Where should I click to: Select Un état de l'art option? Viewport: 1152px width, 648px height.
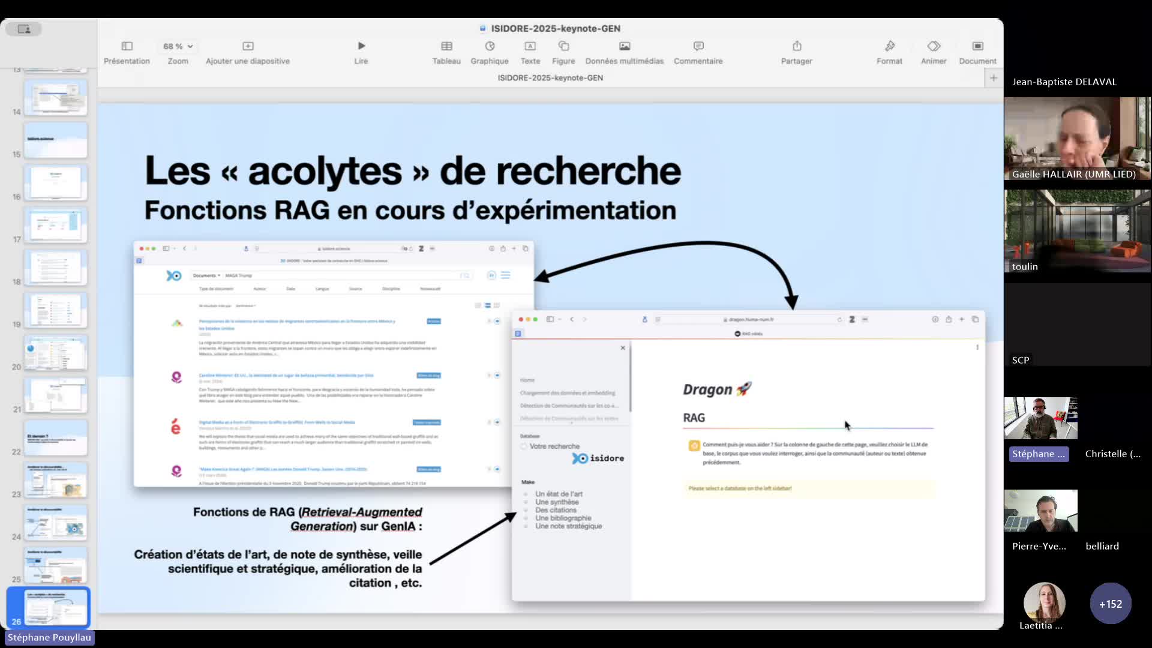click(559, 494)
